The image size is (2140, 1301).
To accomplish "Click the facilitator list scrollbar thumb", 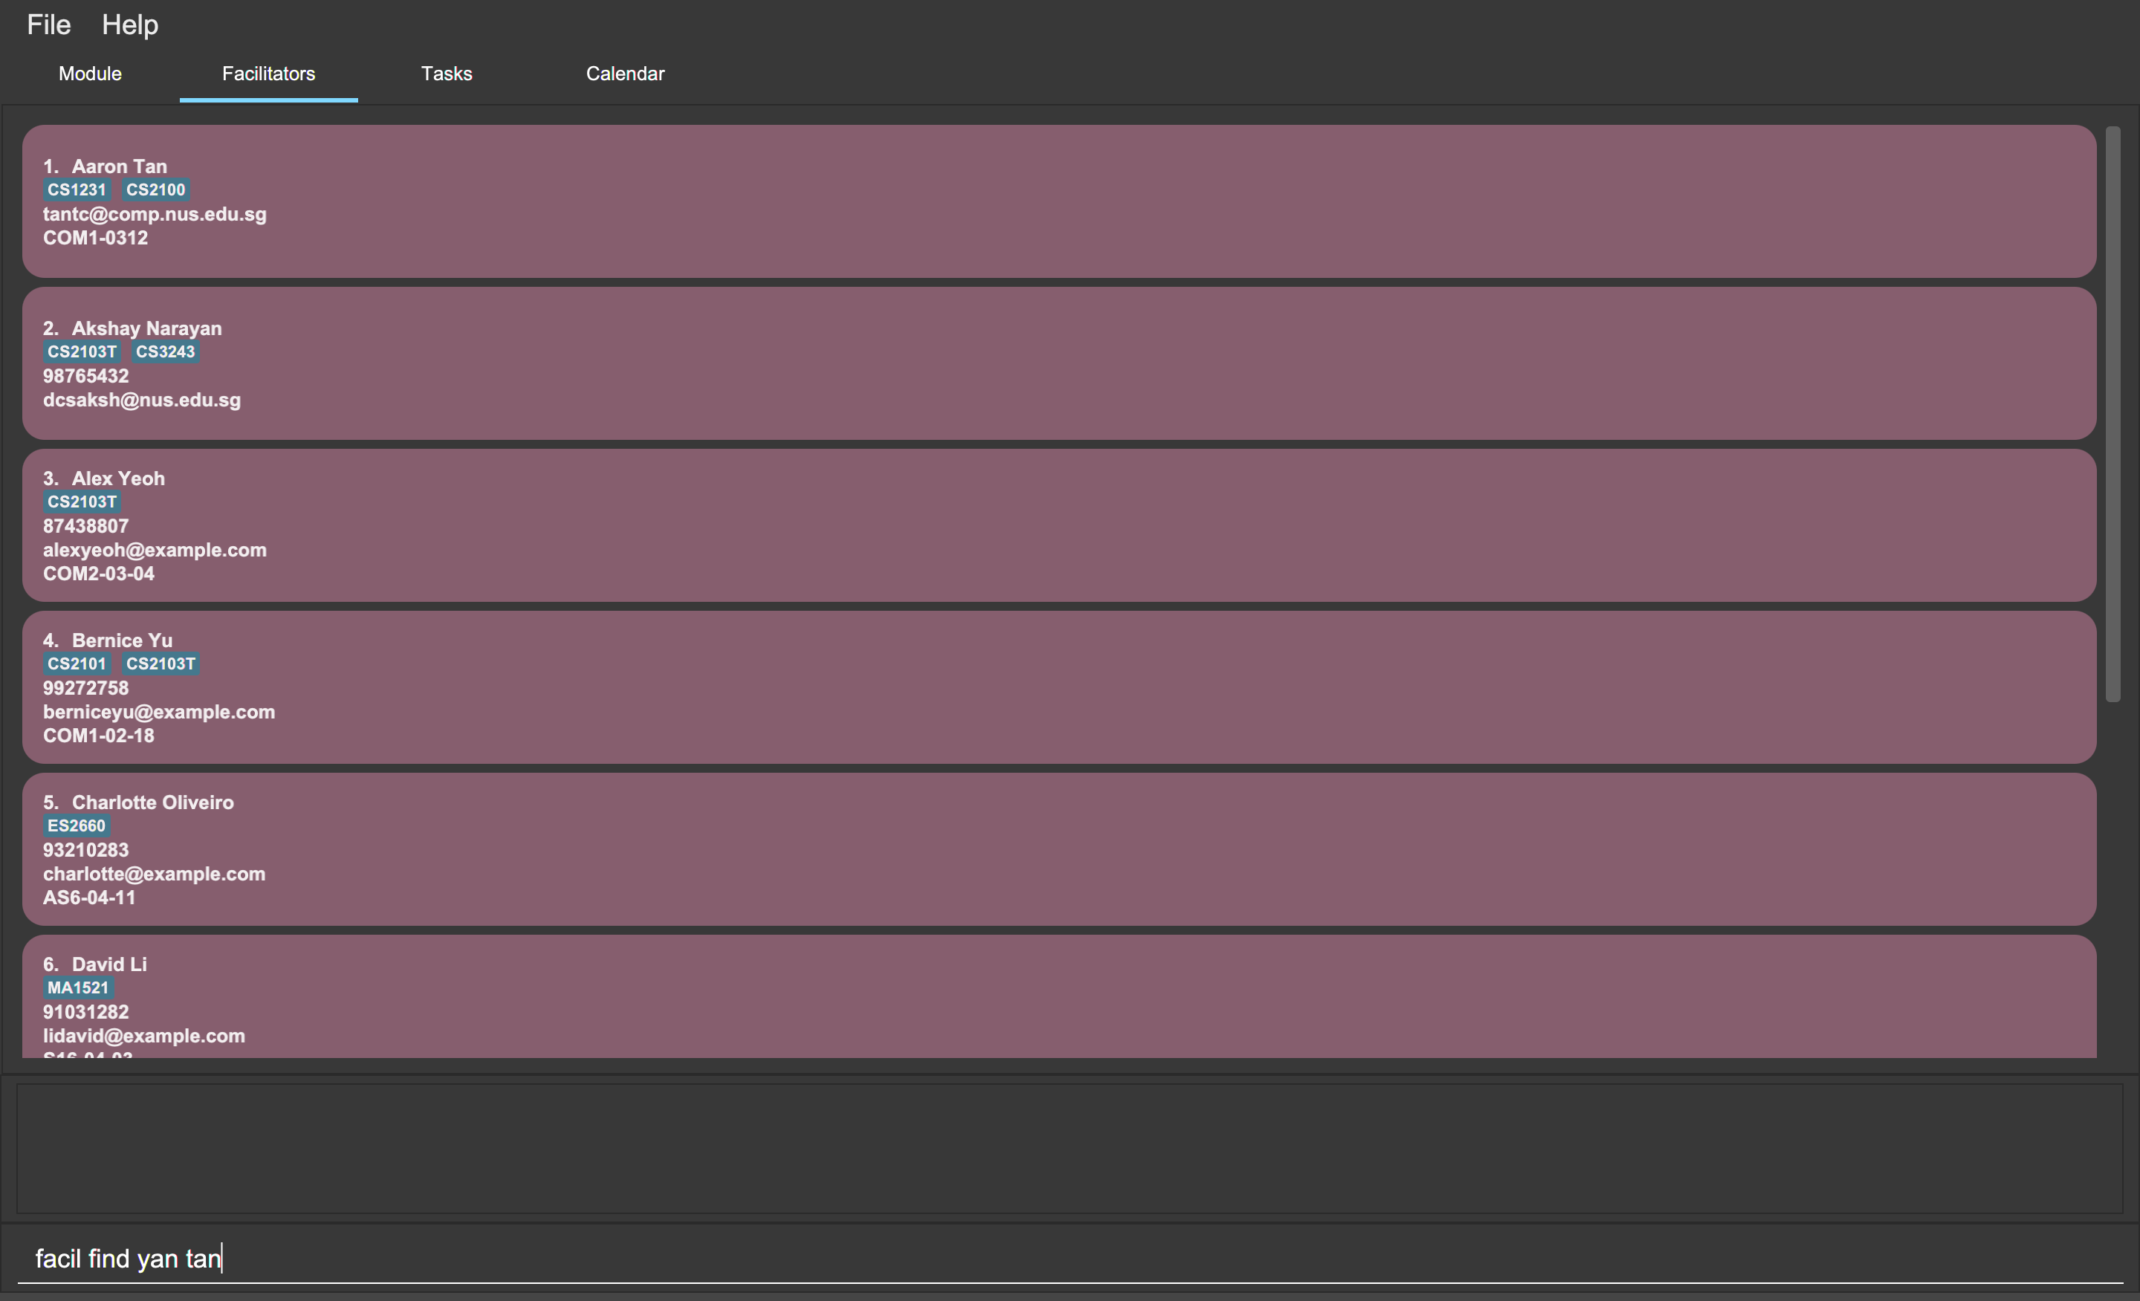I will tap(2113, 415).
